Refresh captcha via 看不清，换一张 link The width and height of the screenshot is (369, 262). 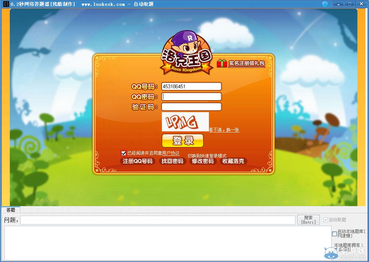[224, 130]
